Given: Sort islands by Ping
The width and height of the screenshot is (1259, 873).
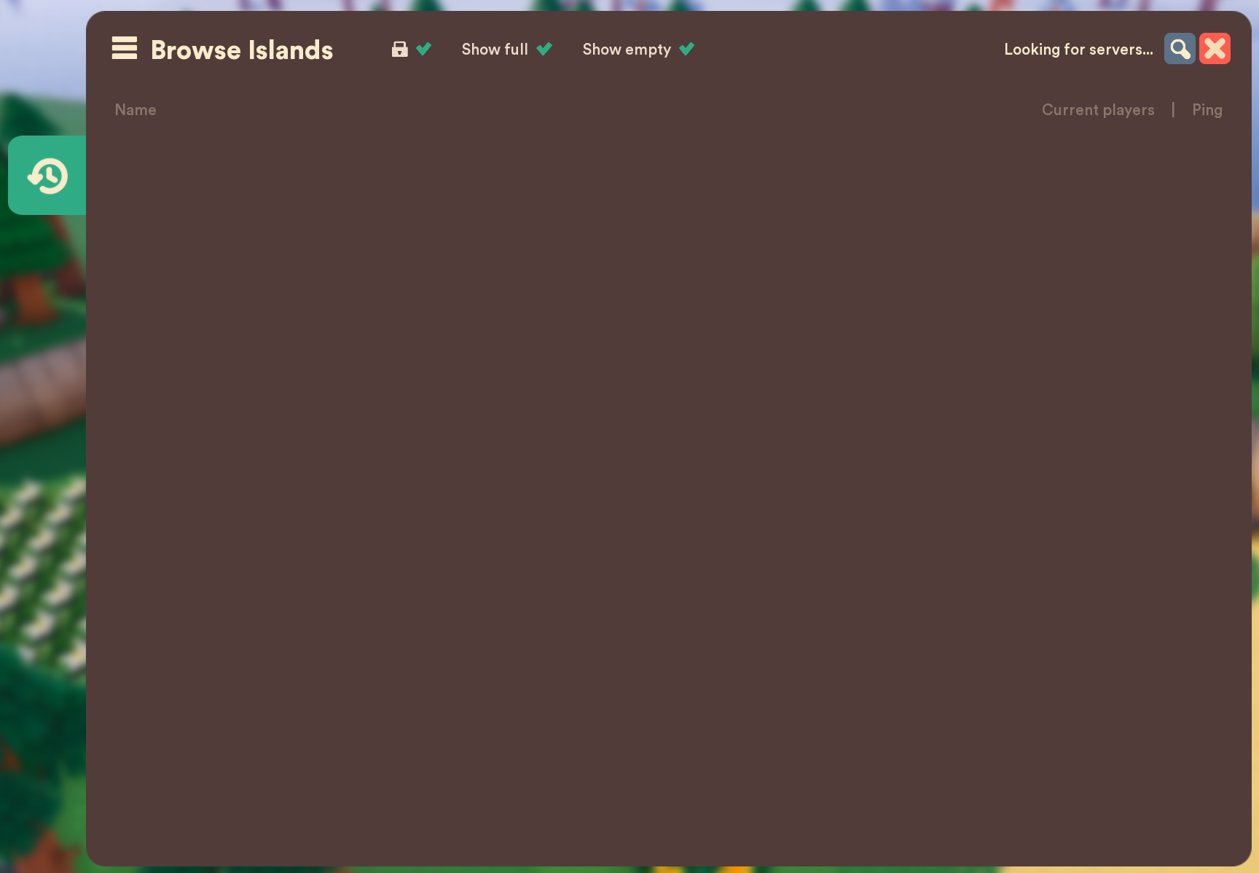Looking at the screenshot, I should (x=1207, y=109).
